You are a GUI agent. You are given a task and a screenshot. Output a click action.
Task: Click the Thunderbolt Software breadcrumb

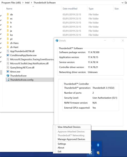[44, 3]
